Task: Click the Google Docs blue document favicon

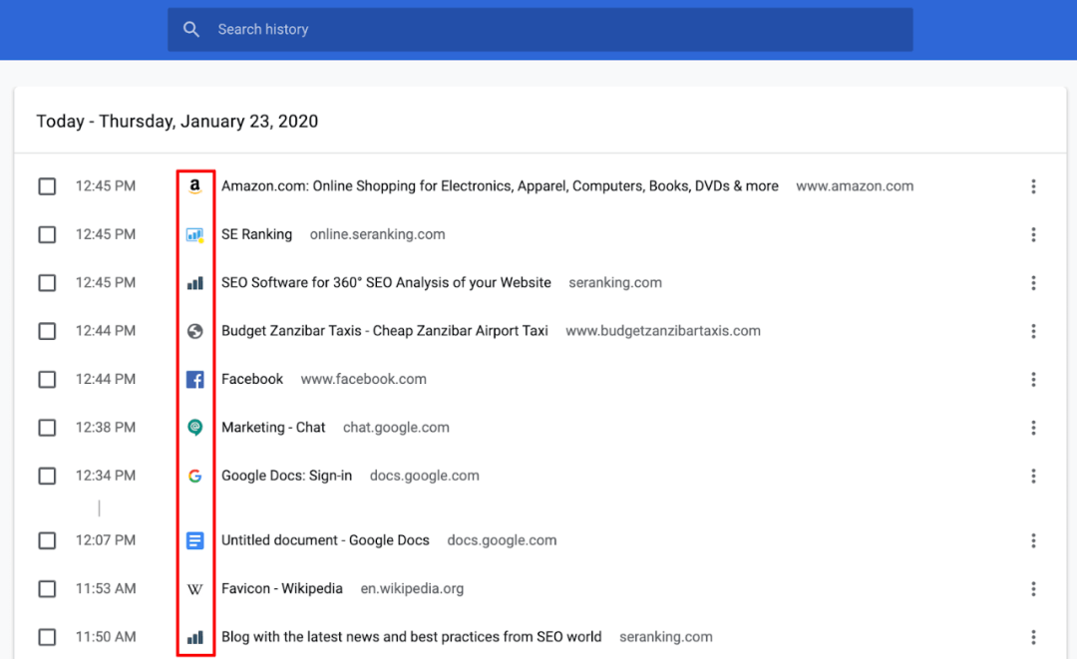Action: [195, 540]
